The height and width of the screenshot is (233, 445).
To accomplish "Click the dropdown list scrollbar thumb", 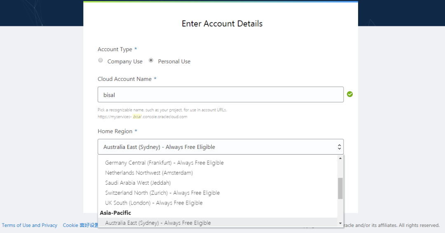I will click(340, 188).
